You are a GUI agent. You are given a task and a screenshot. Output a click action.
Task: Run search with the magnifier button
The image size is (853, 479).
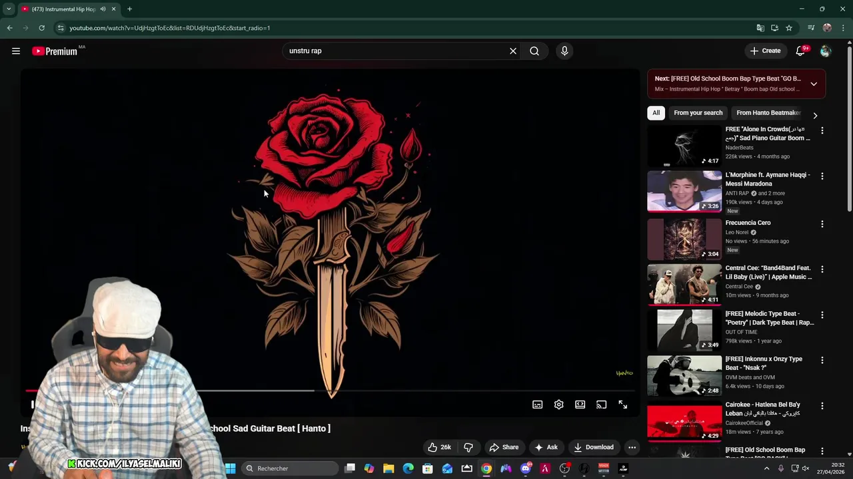point(534,51)
